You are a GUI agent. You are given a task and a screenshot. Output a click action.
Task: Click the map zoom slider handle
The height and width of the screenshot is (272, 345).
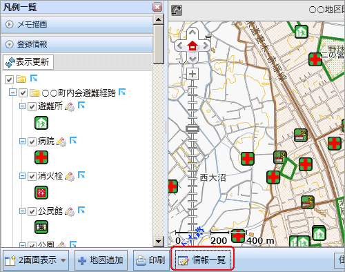coord(193,128)
